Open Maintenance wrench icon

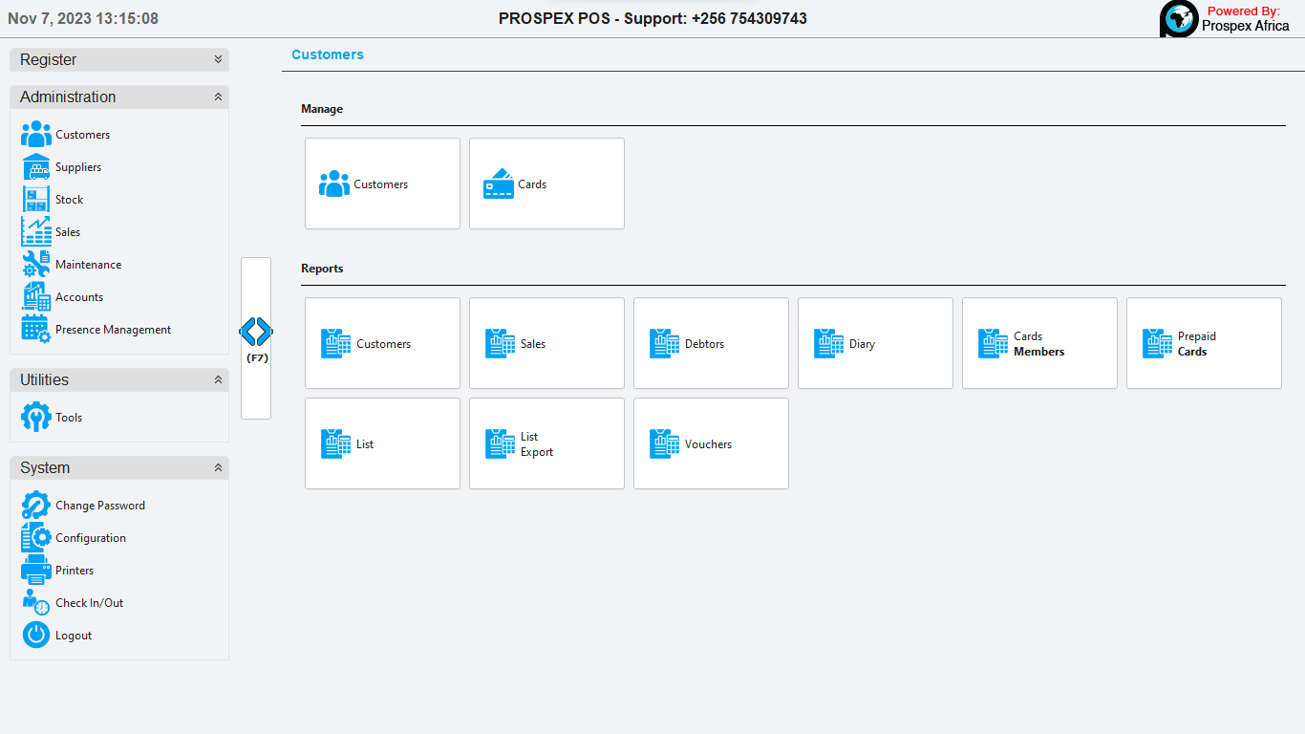(x=36, y=265)
